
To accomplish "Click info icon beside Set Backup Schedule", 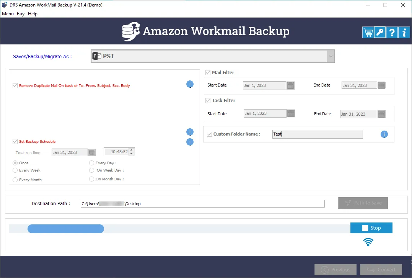I will coord(190,142).
